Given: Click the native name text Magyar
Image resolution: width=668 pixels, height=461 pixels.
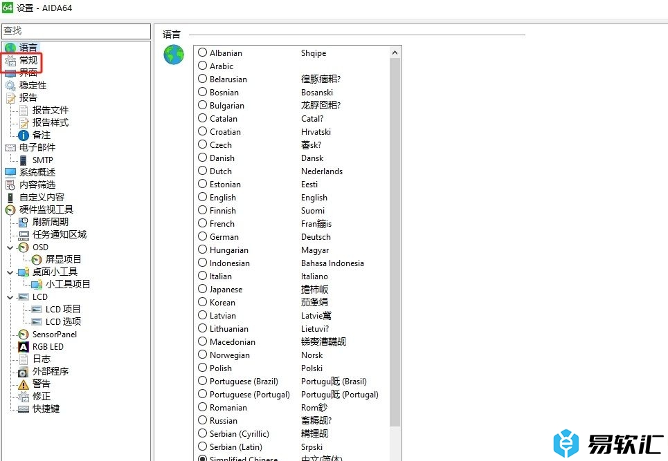Looking at the screenshot, I should 315,250.
